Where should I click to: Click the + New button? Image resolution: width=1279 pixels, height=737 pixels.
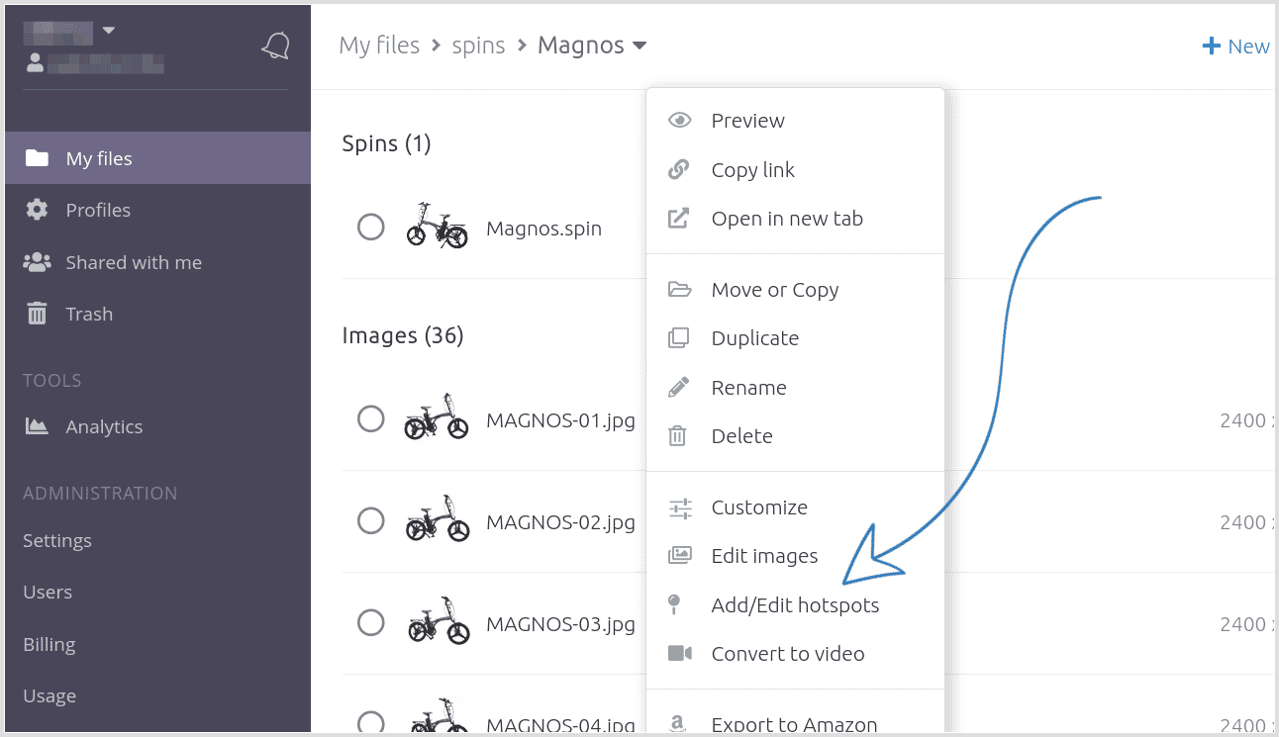point(1234,46)
